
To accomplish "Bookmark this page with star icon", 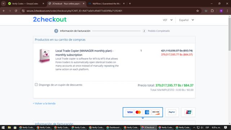I will click(197, 11).
